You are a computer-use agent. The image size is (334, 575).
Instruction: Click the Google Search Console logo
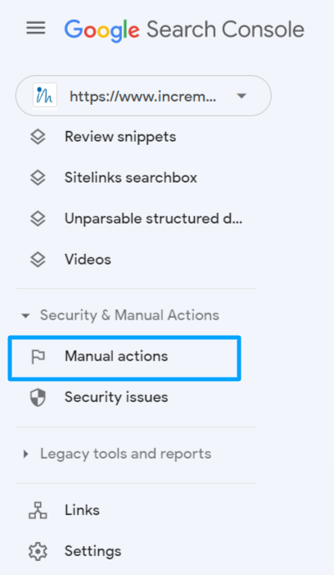[184, 30]
